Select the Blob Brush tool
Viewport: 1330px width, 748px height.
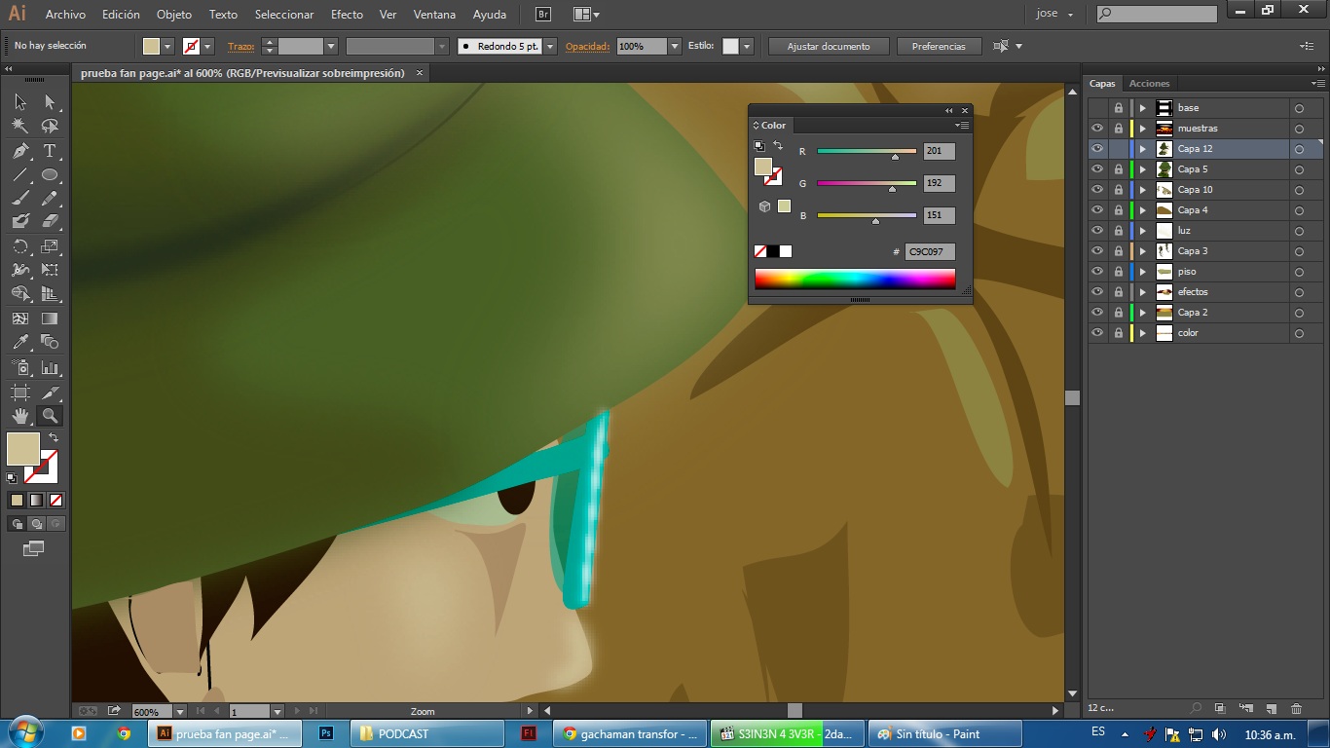coord(20,221)
